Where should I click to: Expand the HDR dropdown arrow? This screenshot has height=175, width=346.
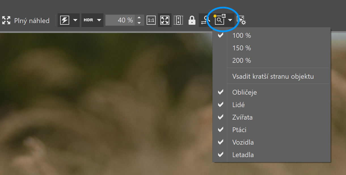pos(99,20)
